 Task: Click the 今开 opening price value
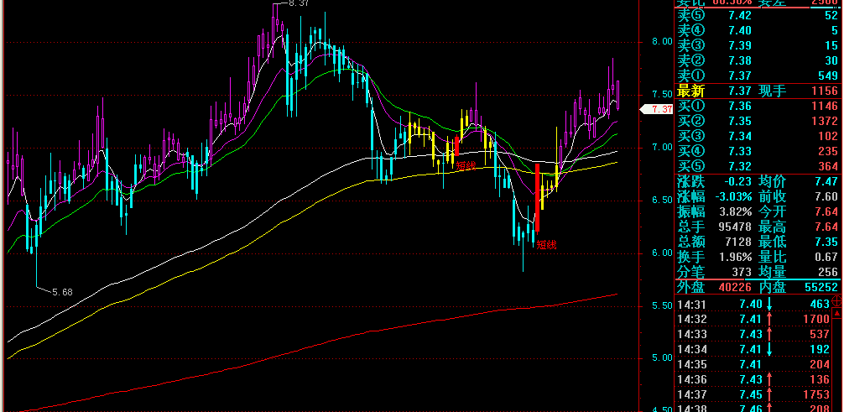pos(826,211)
